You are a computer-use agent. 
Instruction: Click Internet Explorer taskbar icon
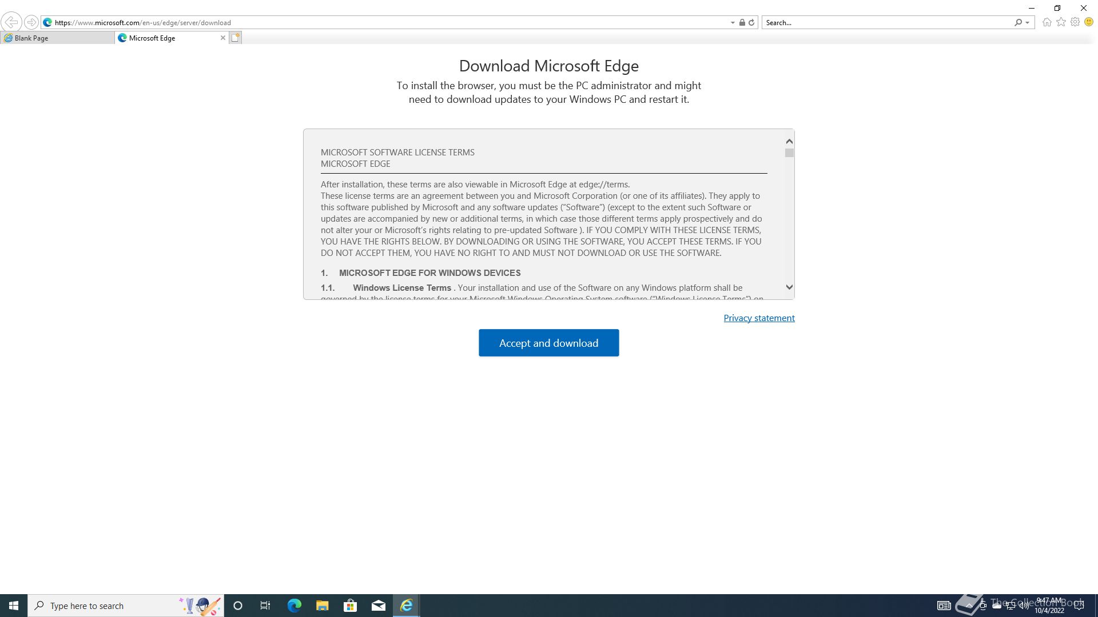click(x=406, y=606)
